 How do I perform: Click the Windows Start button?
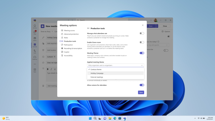click(90, 118)
